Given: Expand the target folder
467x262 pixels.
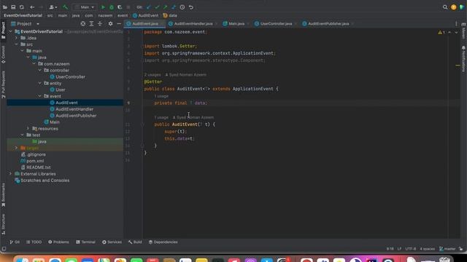Looking at the screenshot, I should tap(16, 148).
